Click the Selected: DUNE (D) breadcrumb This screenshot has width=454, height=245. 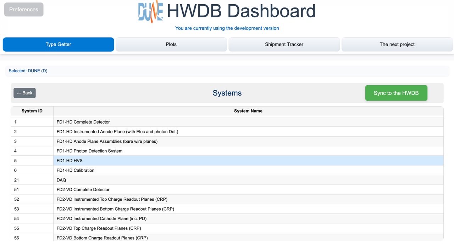[x=28, y=71]
